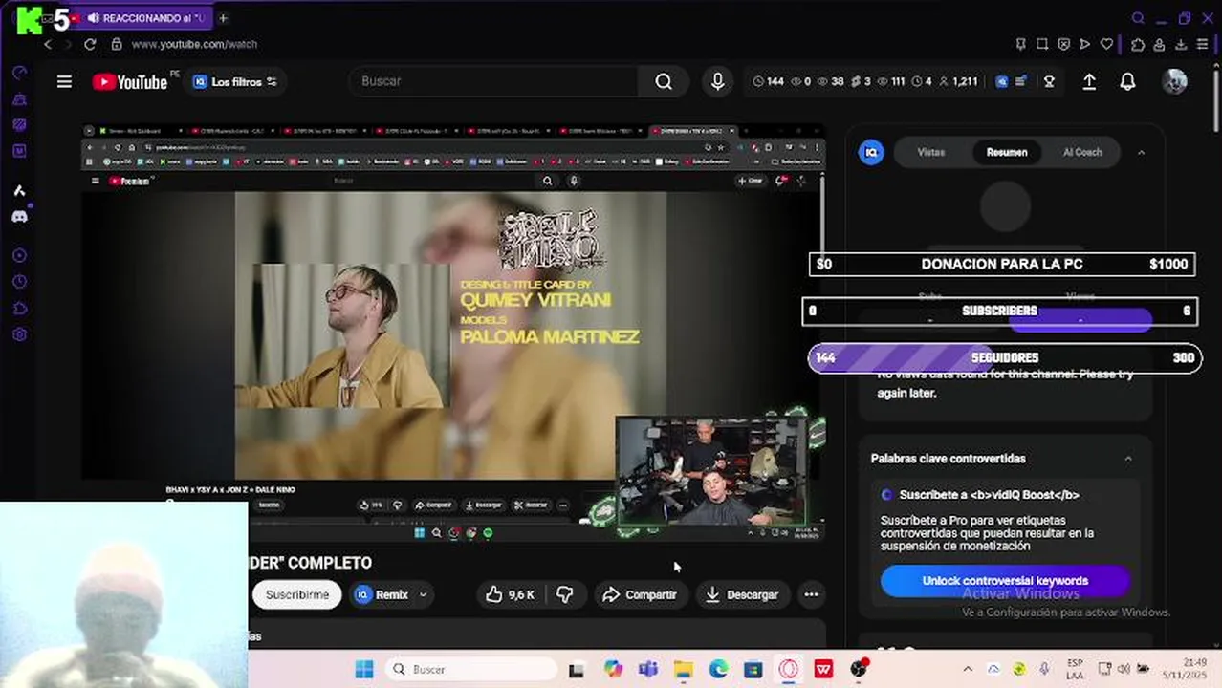Click the Descargar download button

pyautogui.click(x=742, y=594)
